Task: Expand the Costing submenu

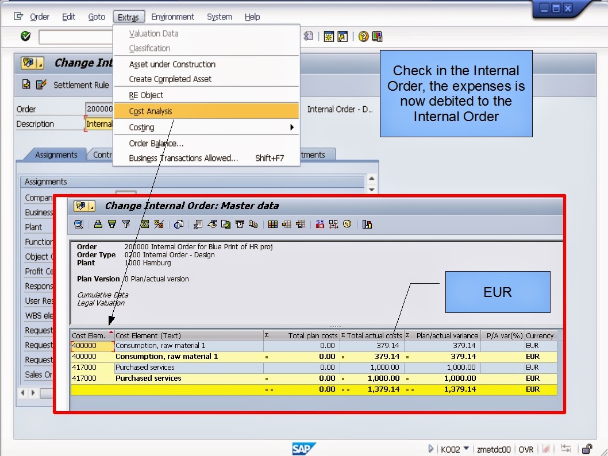Action: 206,127
